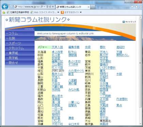Close the 新聞コラム社説リンク tab

(89, 7)
